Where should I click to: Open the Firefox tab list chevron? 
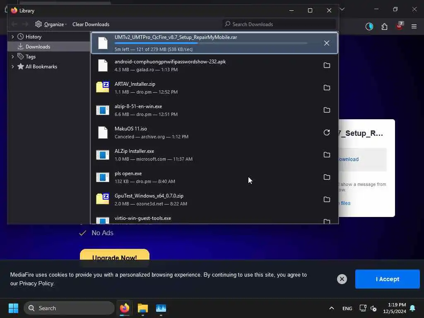tap(342, 10)
